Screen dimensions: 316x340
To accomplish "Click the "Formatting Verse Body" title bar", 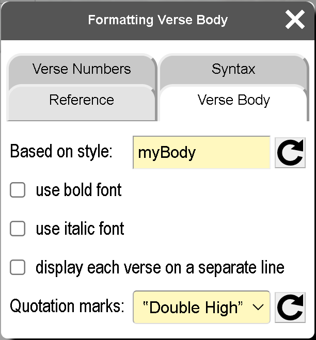I will click(157, 20).
